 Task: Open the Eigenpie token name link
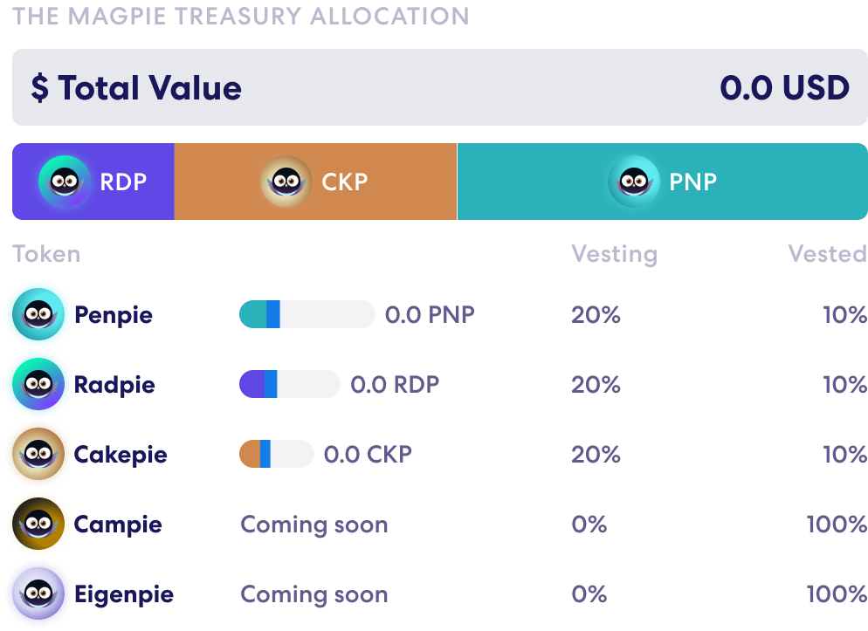click(124, 594)
